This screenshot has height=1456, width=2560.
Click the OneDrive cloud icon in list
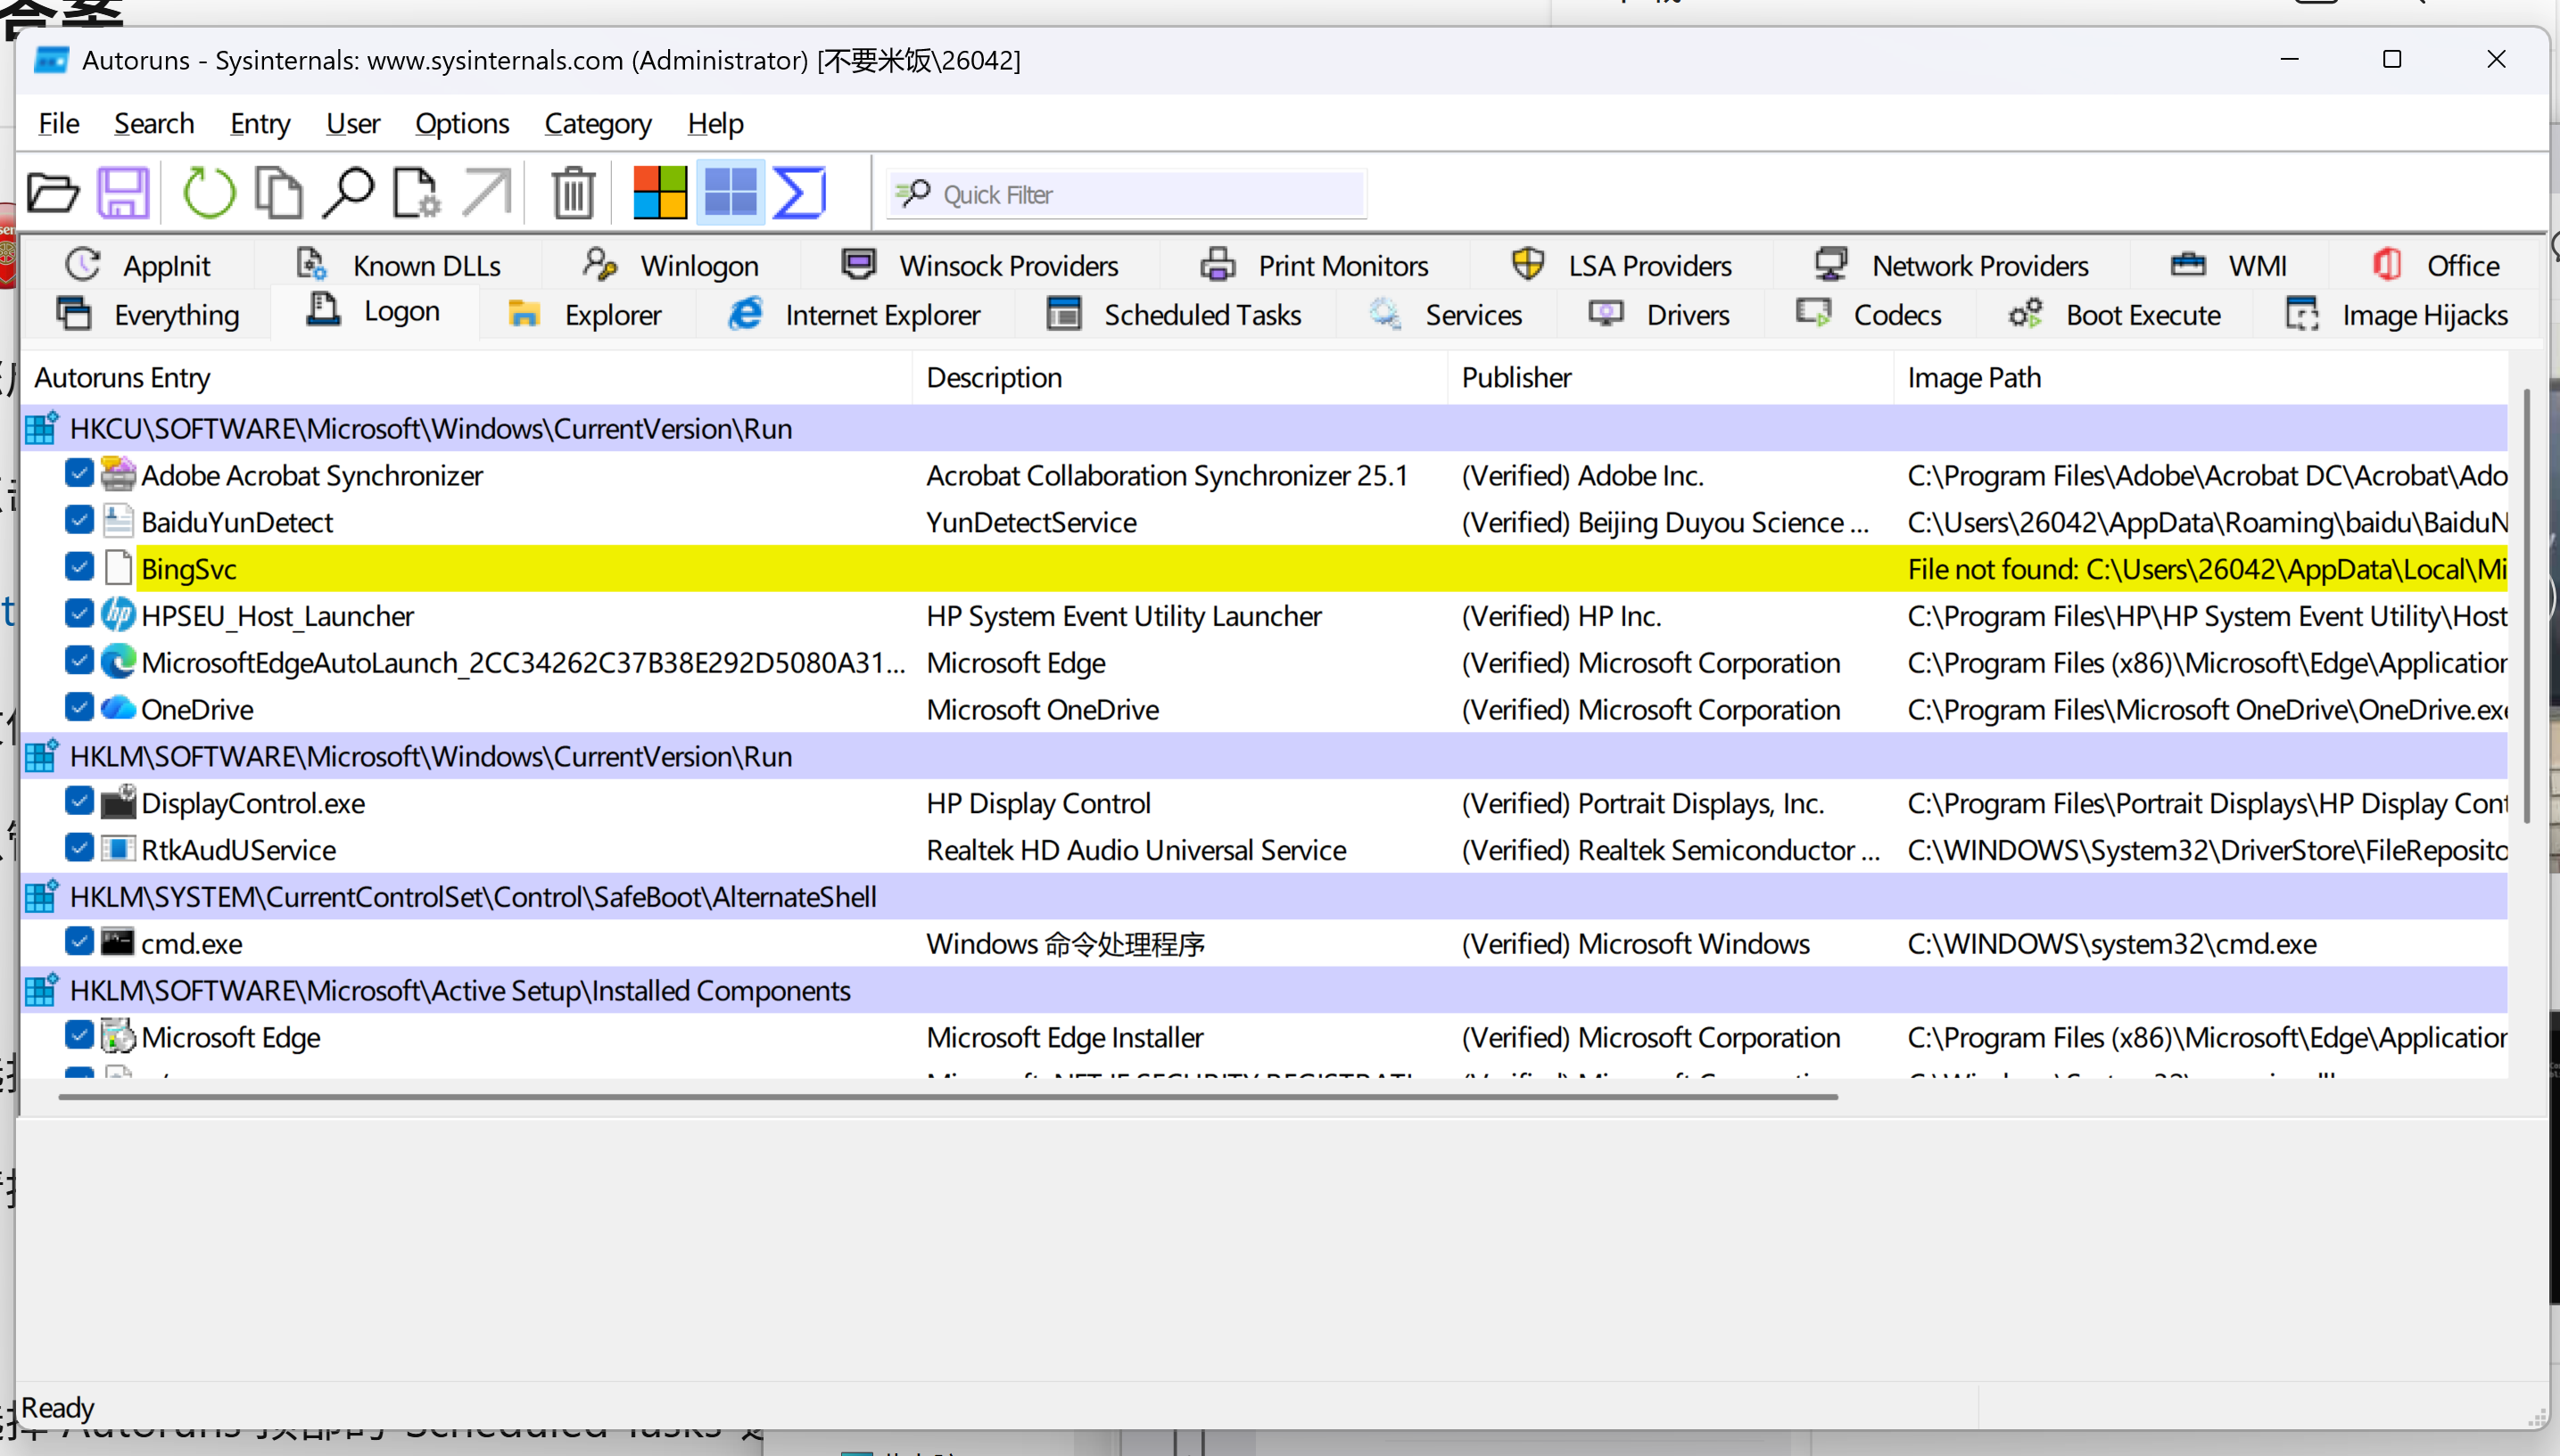[118, 709]
